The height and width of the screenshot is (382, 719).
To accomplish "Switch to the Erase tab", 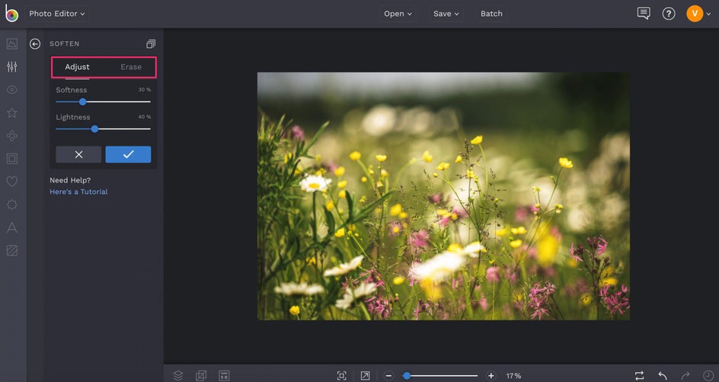I will (131, 67).
